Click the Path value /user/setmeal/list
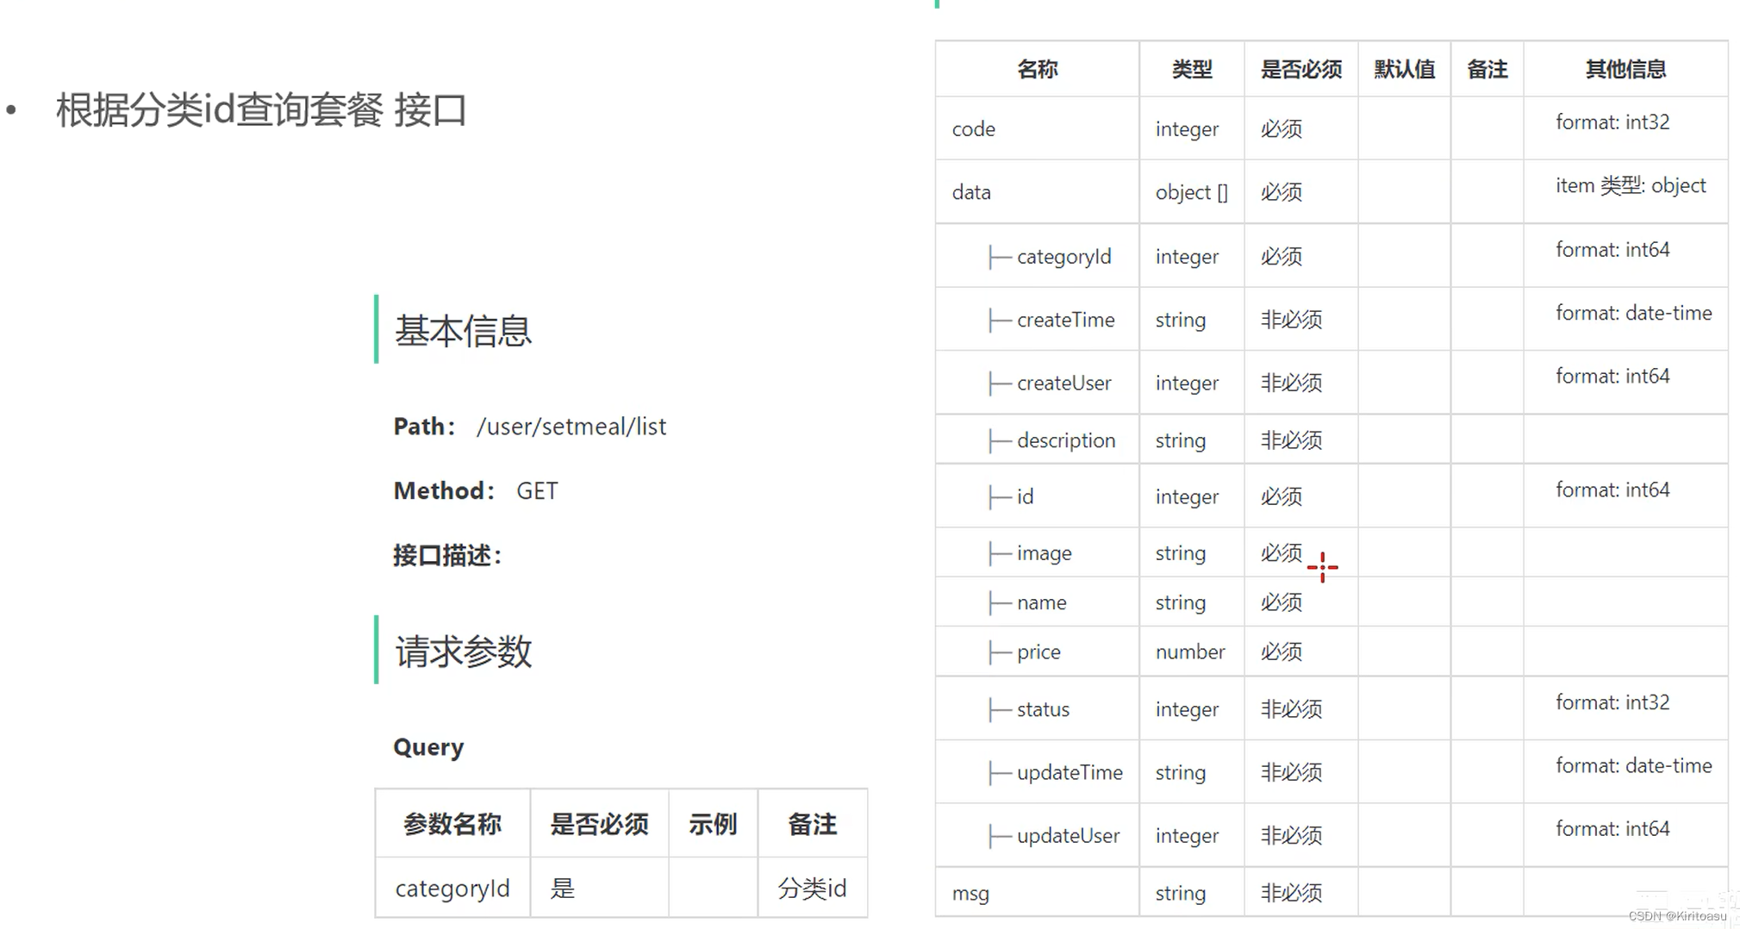1740x929 pixels. (571, 426)
